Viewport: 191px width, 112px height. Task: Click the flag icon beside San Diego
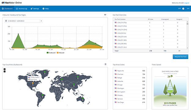tap(116, 102)
